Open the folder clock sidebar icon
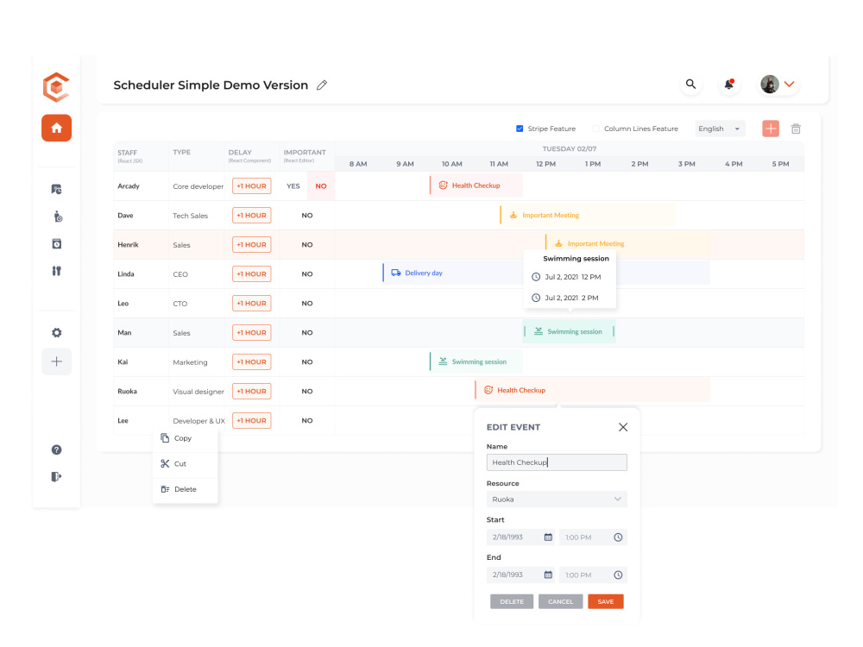Screen dimensions: 863x647 coord(56,189)
